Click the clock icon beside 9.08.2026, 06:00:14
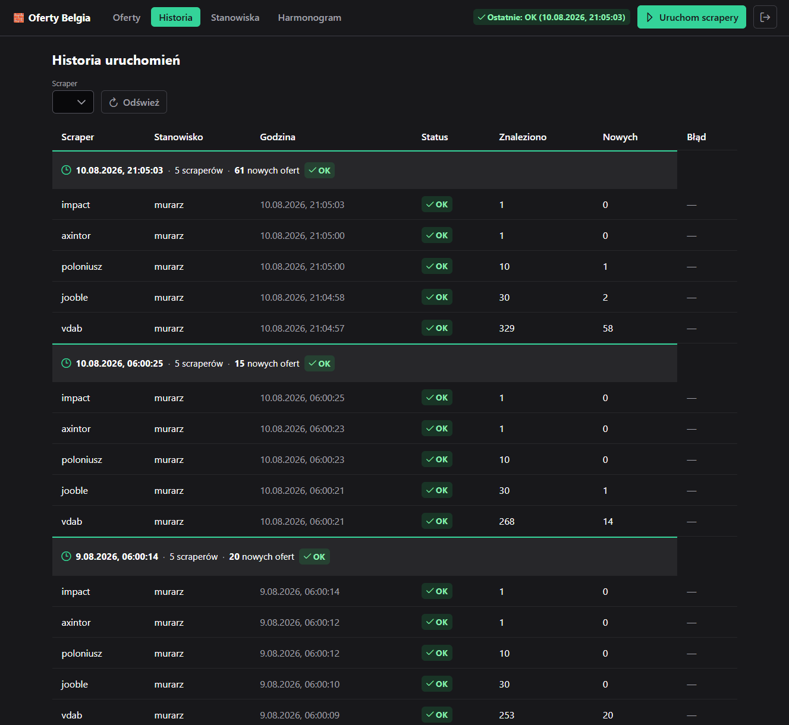The height and width of the screenshot is (725, 789). click(x=66, y=556)
